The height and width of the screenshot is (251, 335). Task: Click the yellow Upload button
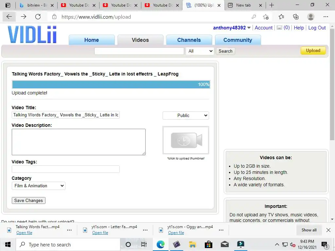[313, 51]
